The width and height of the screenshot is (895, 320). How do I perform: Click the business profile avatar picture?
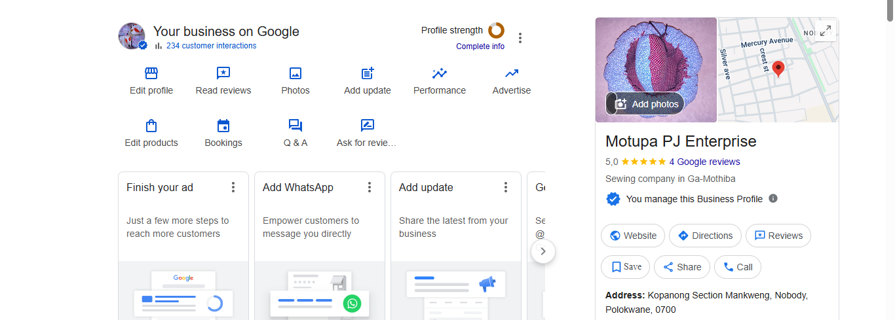[132, 36]
